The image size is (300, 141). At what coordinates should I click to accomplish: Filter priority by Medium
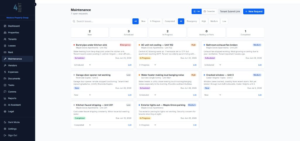(214, 21)
